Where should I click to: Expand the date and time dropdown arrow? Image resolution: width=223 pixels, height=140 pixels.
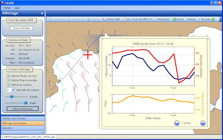(156, 19)
